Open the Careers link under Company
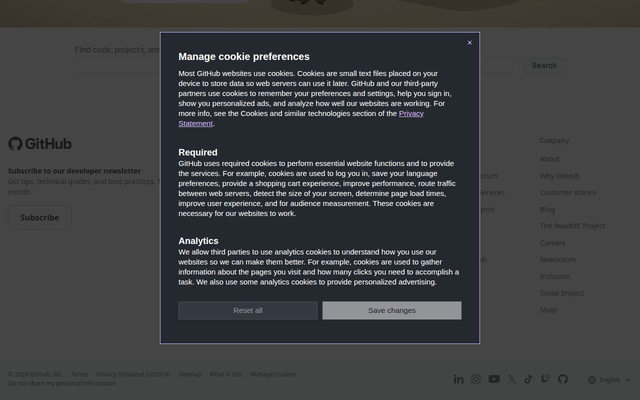 coord(552,243)
